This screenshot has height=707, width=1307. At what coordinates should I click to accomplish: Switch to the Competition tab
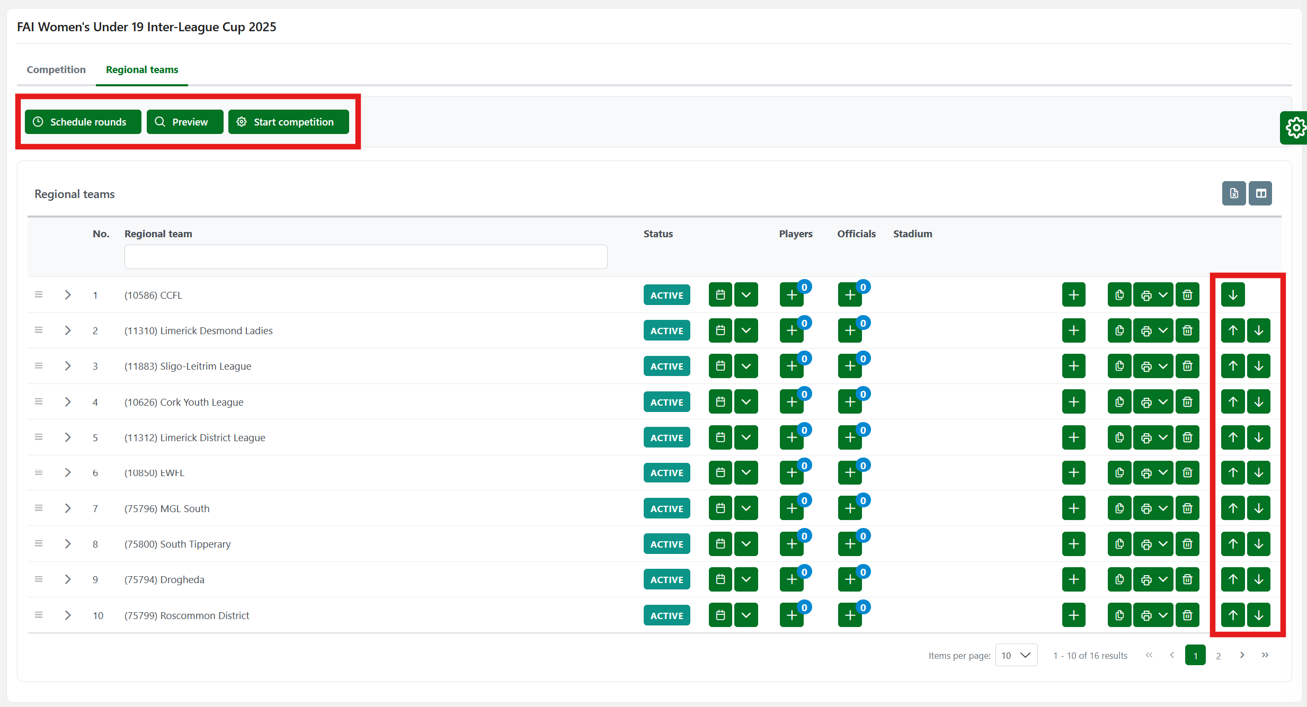56,69
